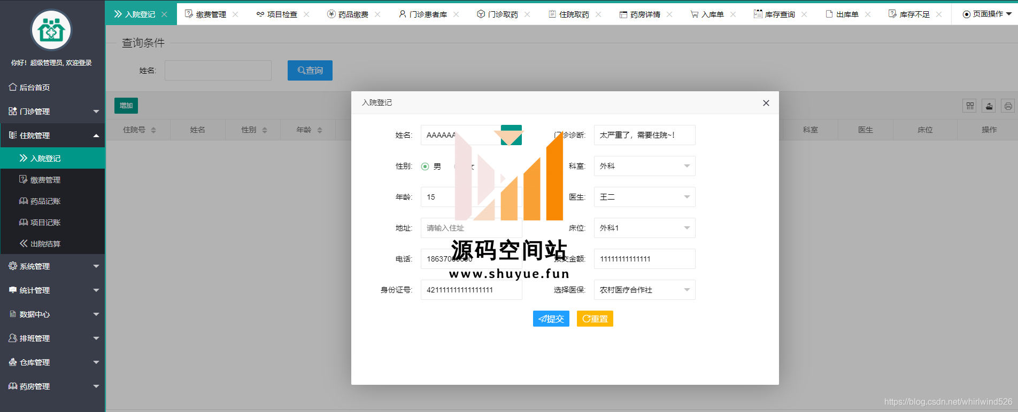Viewport: 1018px width, 412px height.
Task: Click the yellow 重置 button
Action: pos(595,319)
